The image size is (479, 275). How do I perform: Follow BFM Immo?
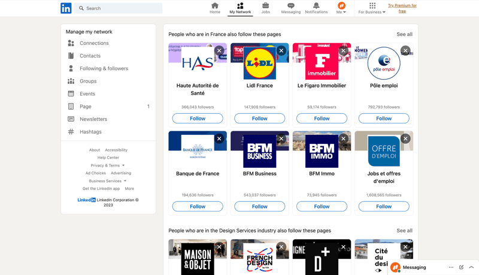pyautogui.click(x=322, y=206)
